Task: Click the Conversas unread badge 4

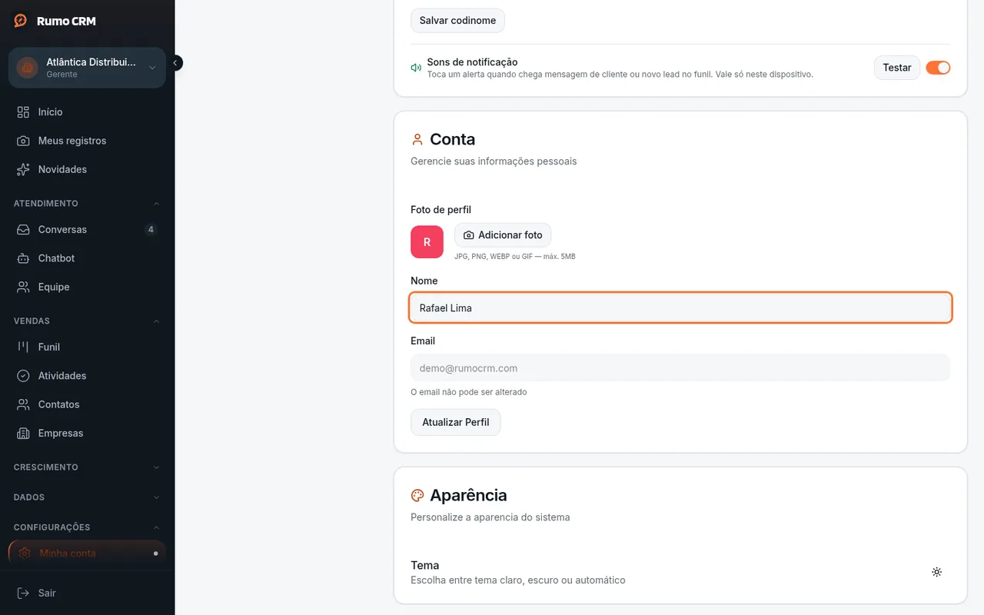Action: [x=151, y=230]
